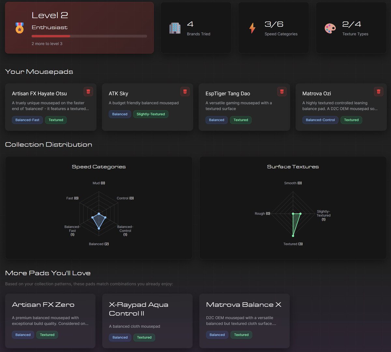This screenshot has width=391, height=352.
Task: Click the building icon for Brands Tried
Action: 175,28
